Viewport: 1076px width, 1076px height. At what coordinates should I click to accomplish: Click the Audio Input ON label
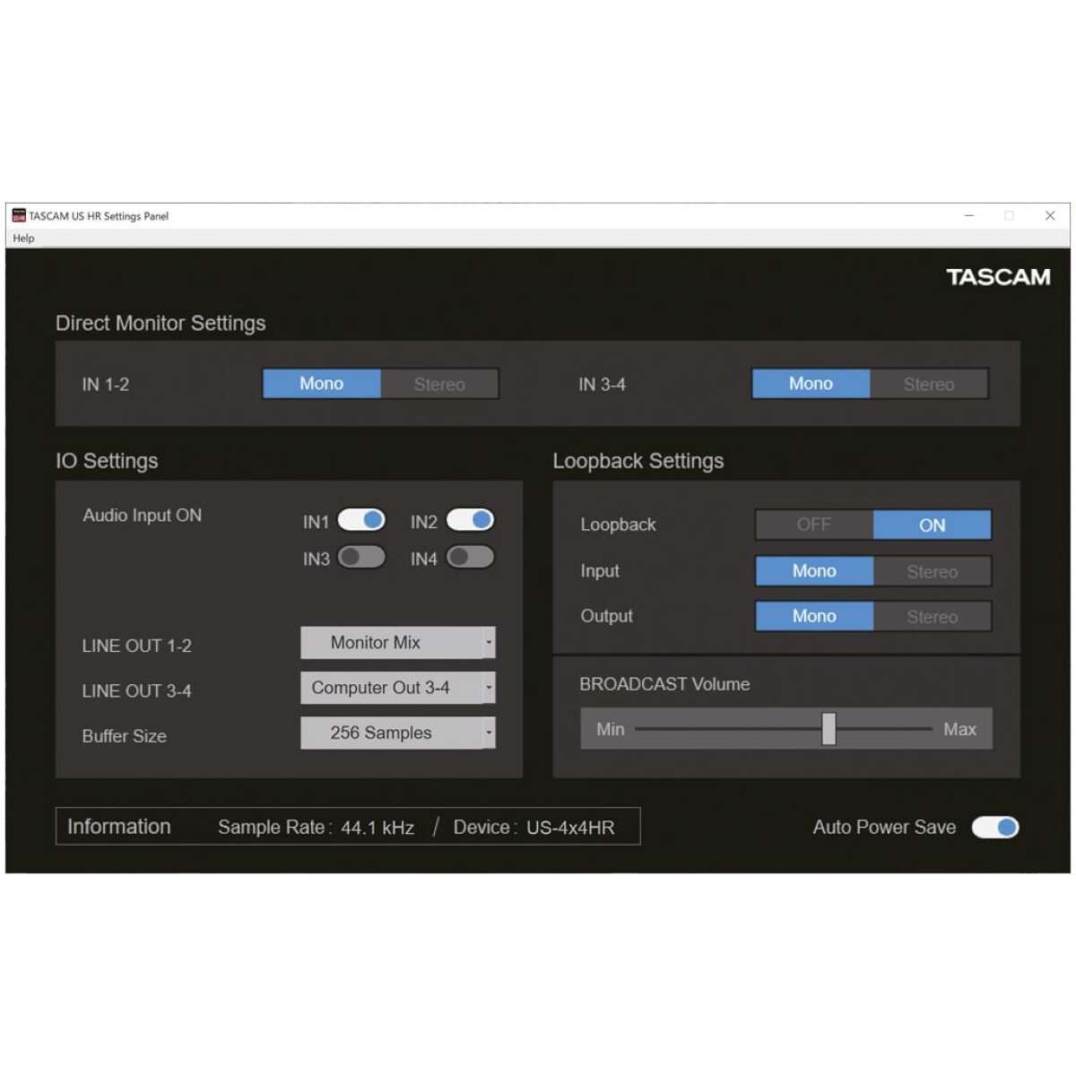(x=143, y=516)
